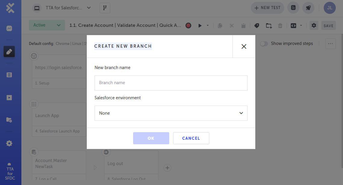Open the video results sidebar icon
Screen dimensions: 343x185
[x=9, y=97]
